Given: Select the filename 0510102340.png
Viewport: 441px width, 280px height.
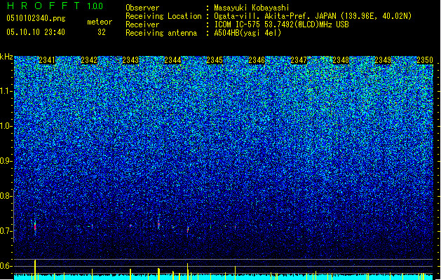Looking at the screenshot, I should point(36,19).
